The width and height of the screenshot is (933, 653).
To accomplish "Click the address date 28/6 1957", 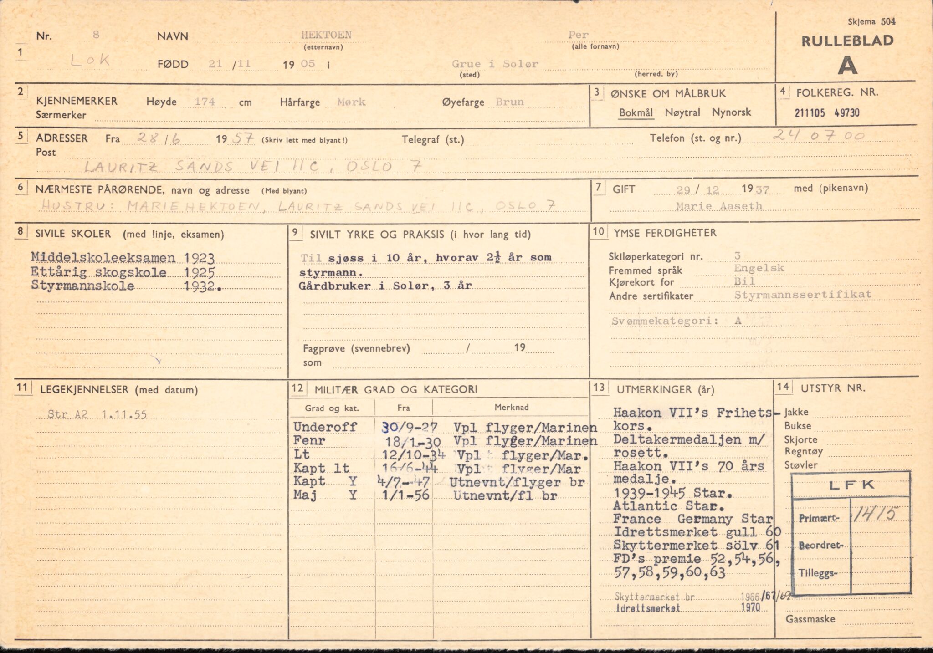I will pos(196,138).
